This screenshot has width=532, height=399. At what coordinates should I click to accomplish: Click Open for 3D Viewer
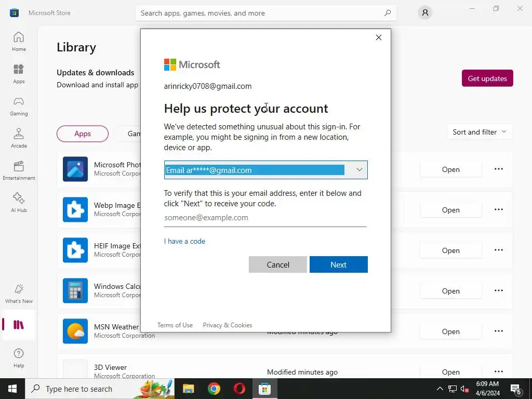click(450, 372)
